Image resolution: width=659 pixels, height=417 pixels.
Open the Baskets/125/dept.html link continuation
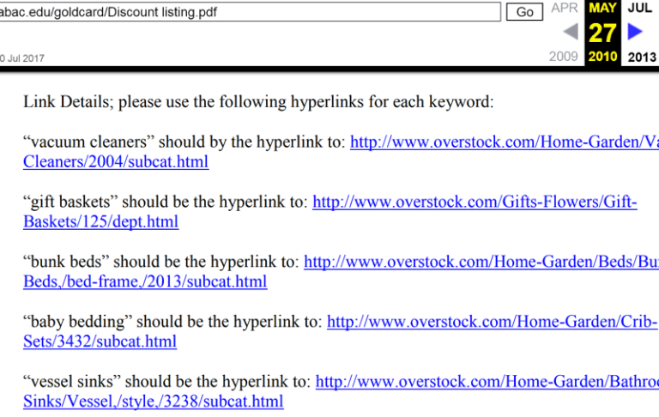click(x=101, y=222)
